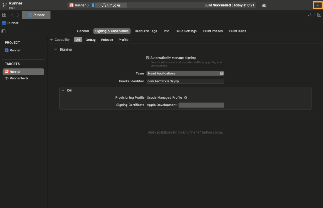Open the Resource Tags tab
Viewport: 323px width, 208px height.
(x=146, y=31)
